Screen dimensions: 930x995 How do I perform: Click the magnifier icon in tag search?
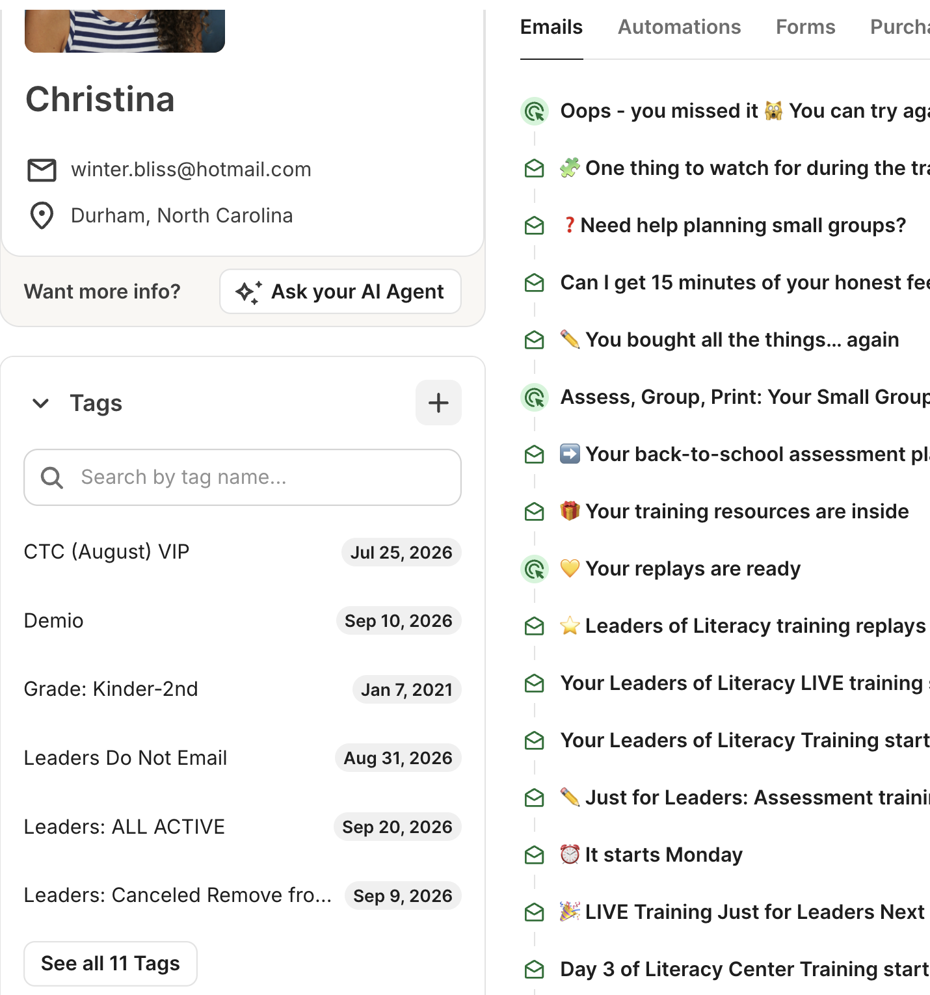point(52,478)
